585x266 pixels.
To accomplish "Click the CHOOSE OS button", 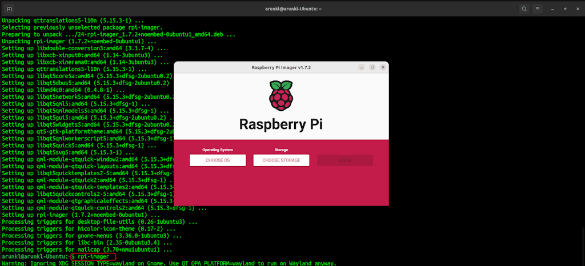I will pos(218,160).
